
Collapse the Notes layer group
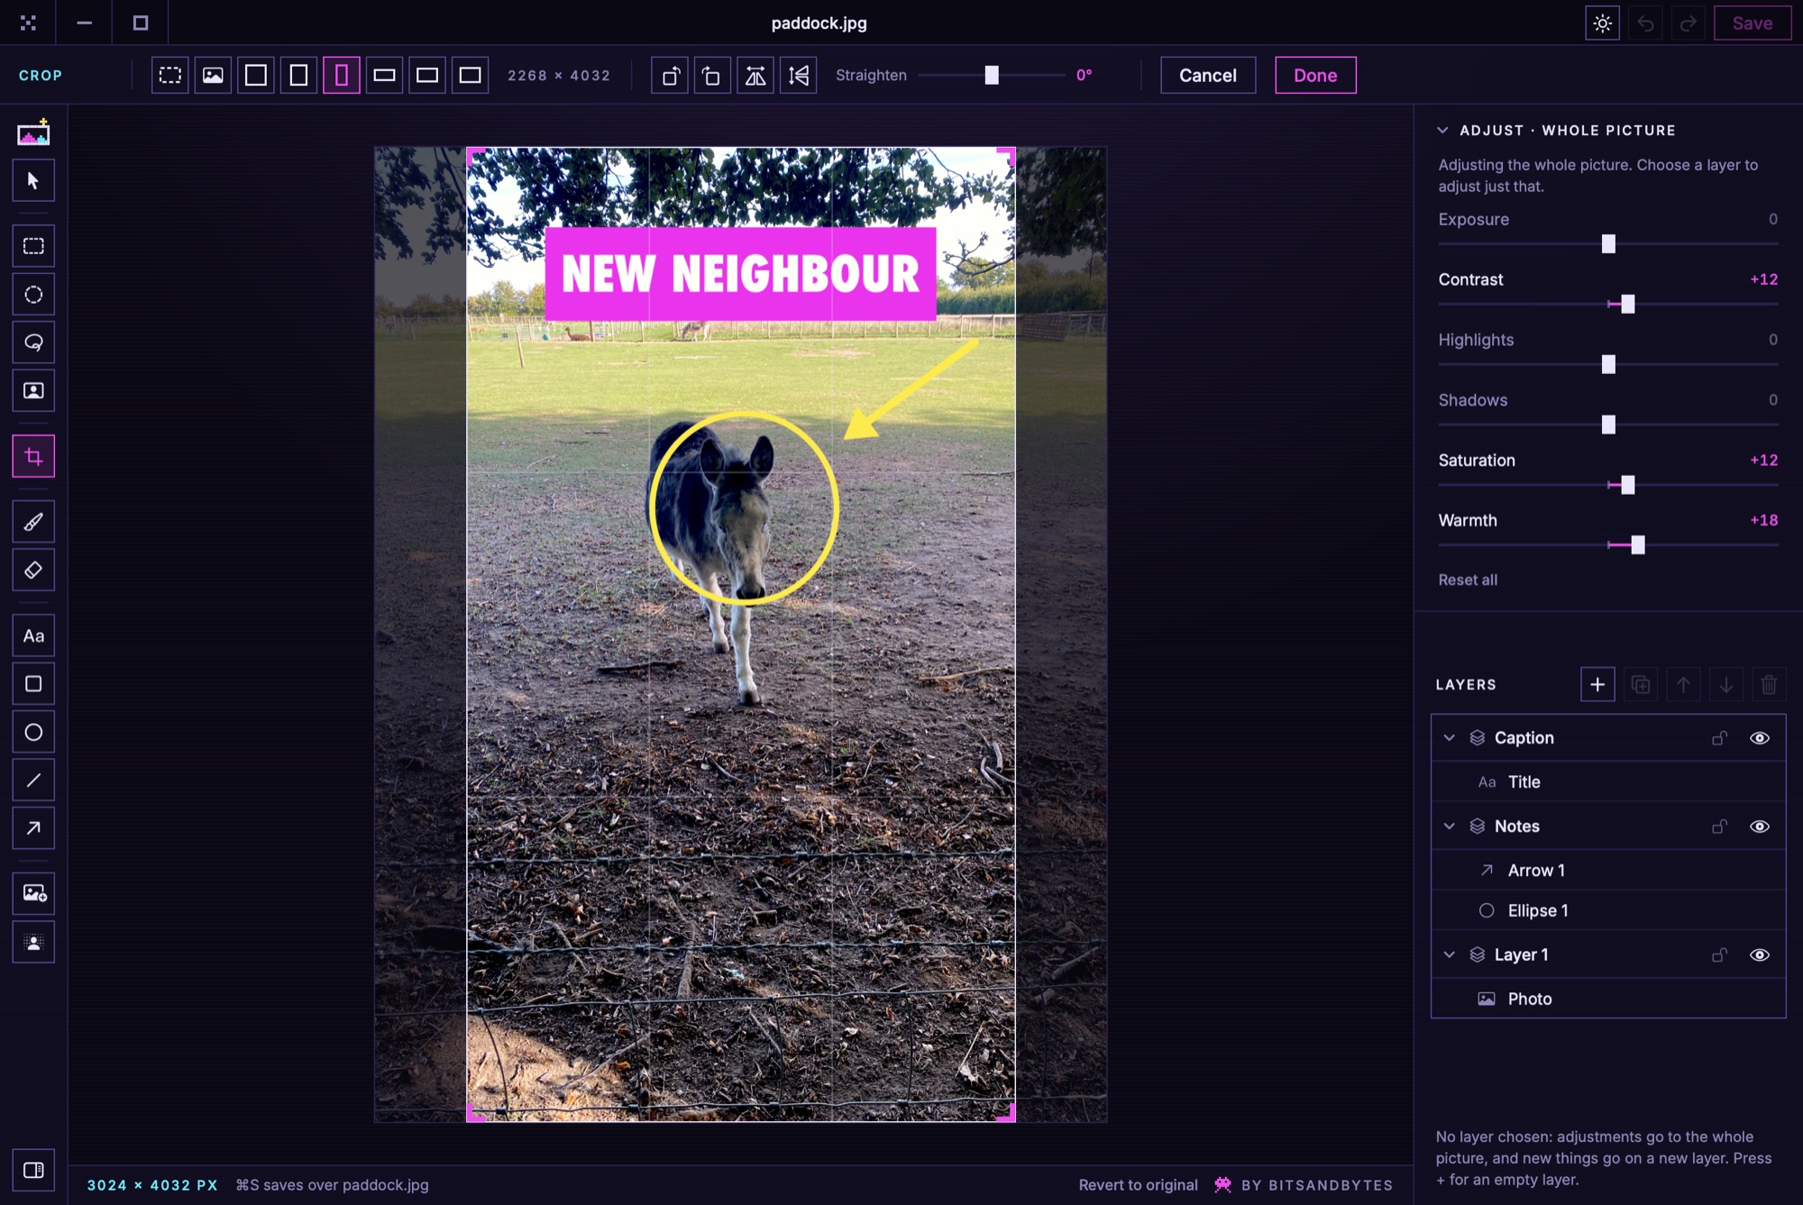point(1450,826)
